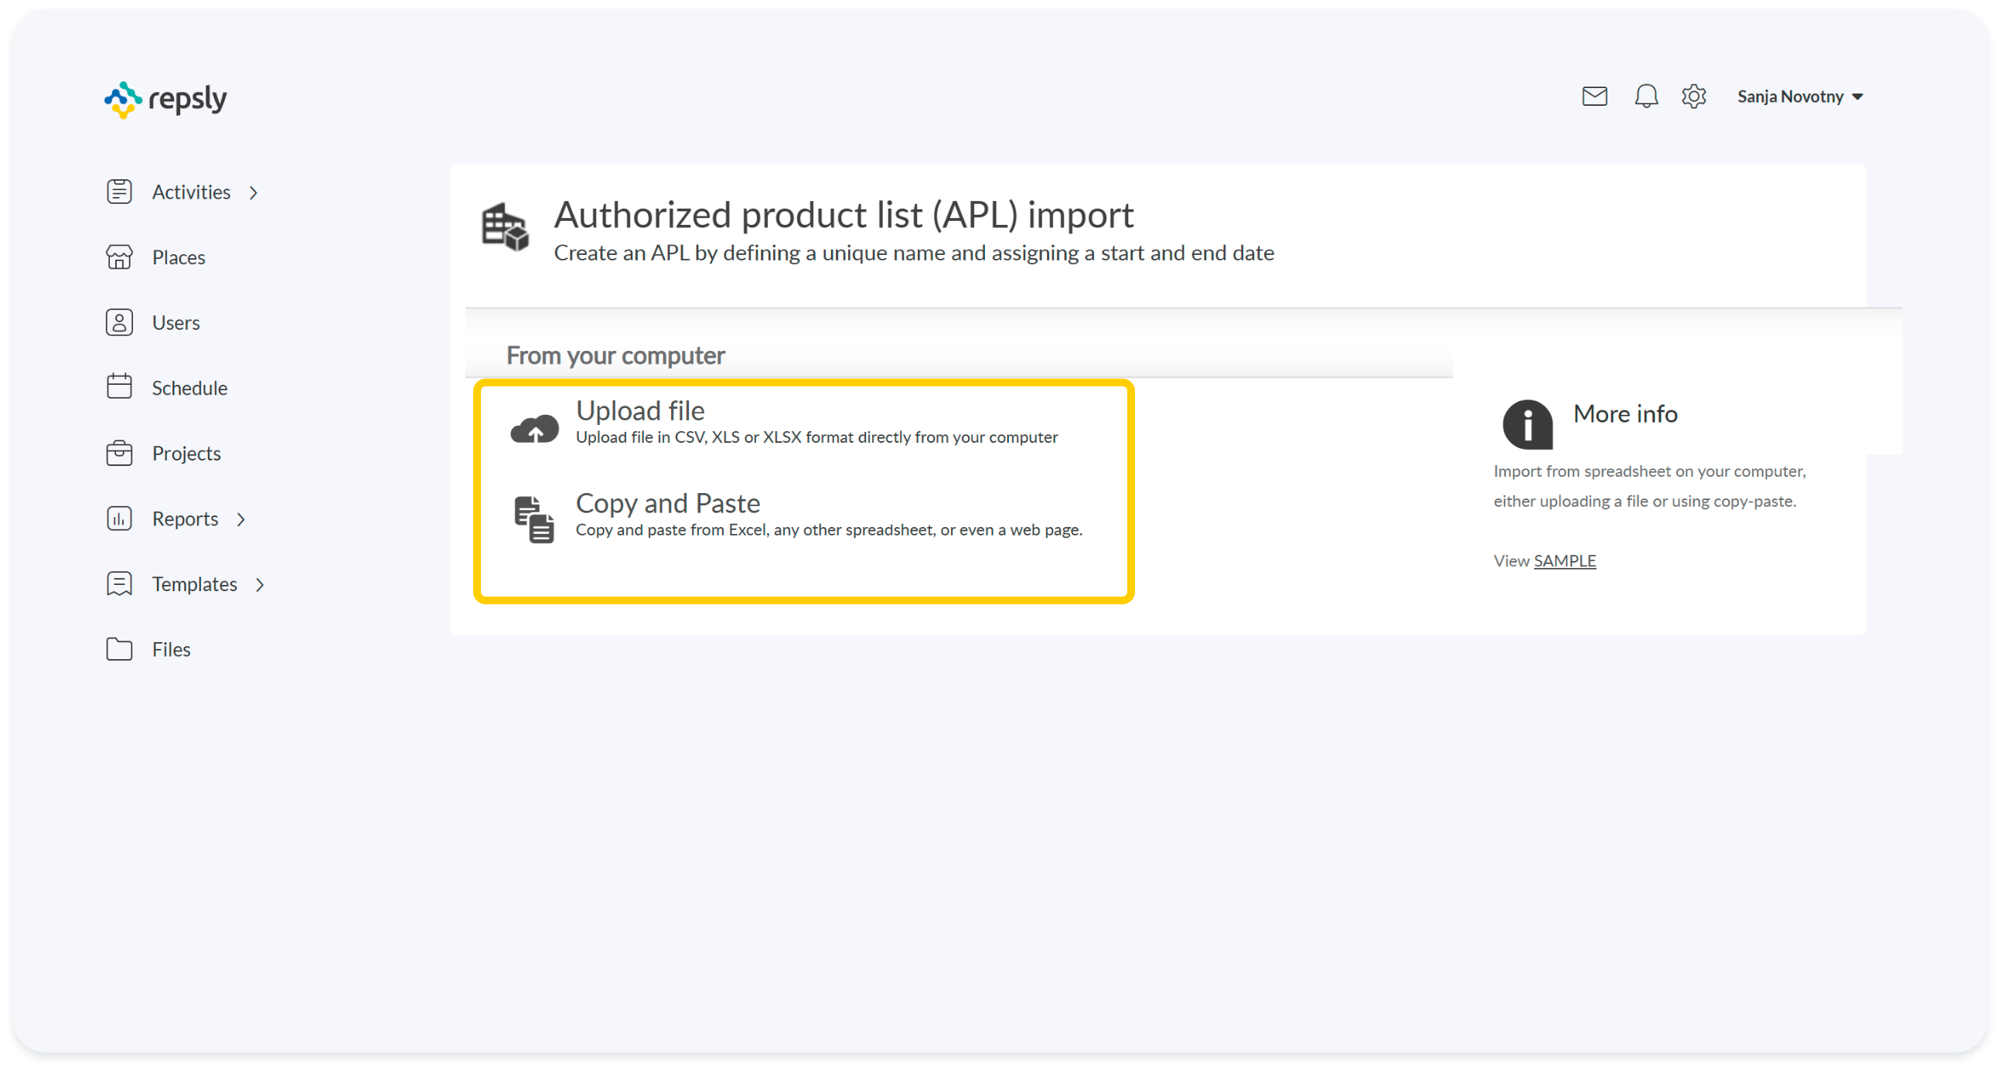Click the APL import header icon
Image resolution: width=2001 pixels, height=1071 pixels.
point(505,226)
